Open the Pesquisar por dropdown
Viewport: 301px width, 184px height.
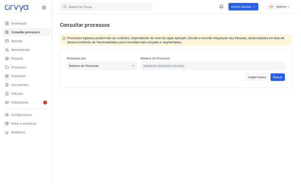(102, 66)
